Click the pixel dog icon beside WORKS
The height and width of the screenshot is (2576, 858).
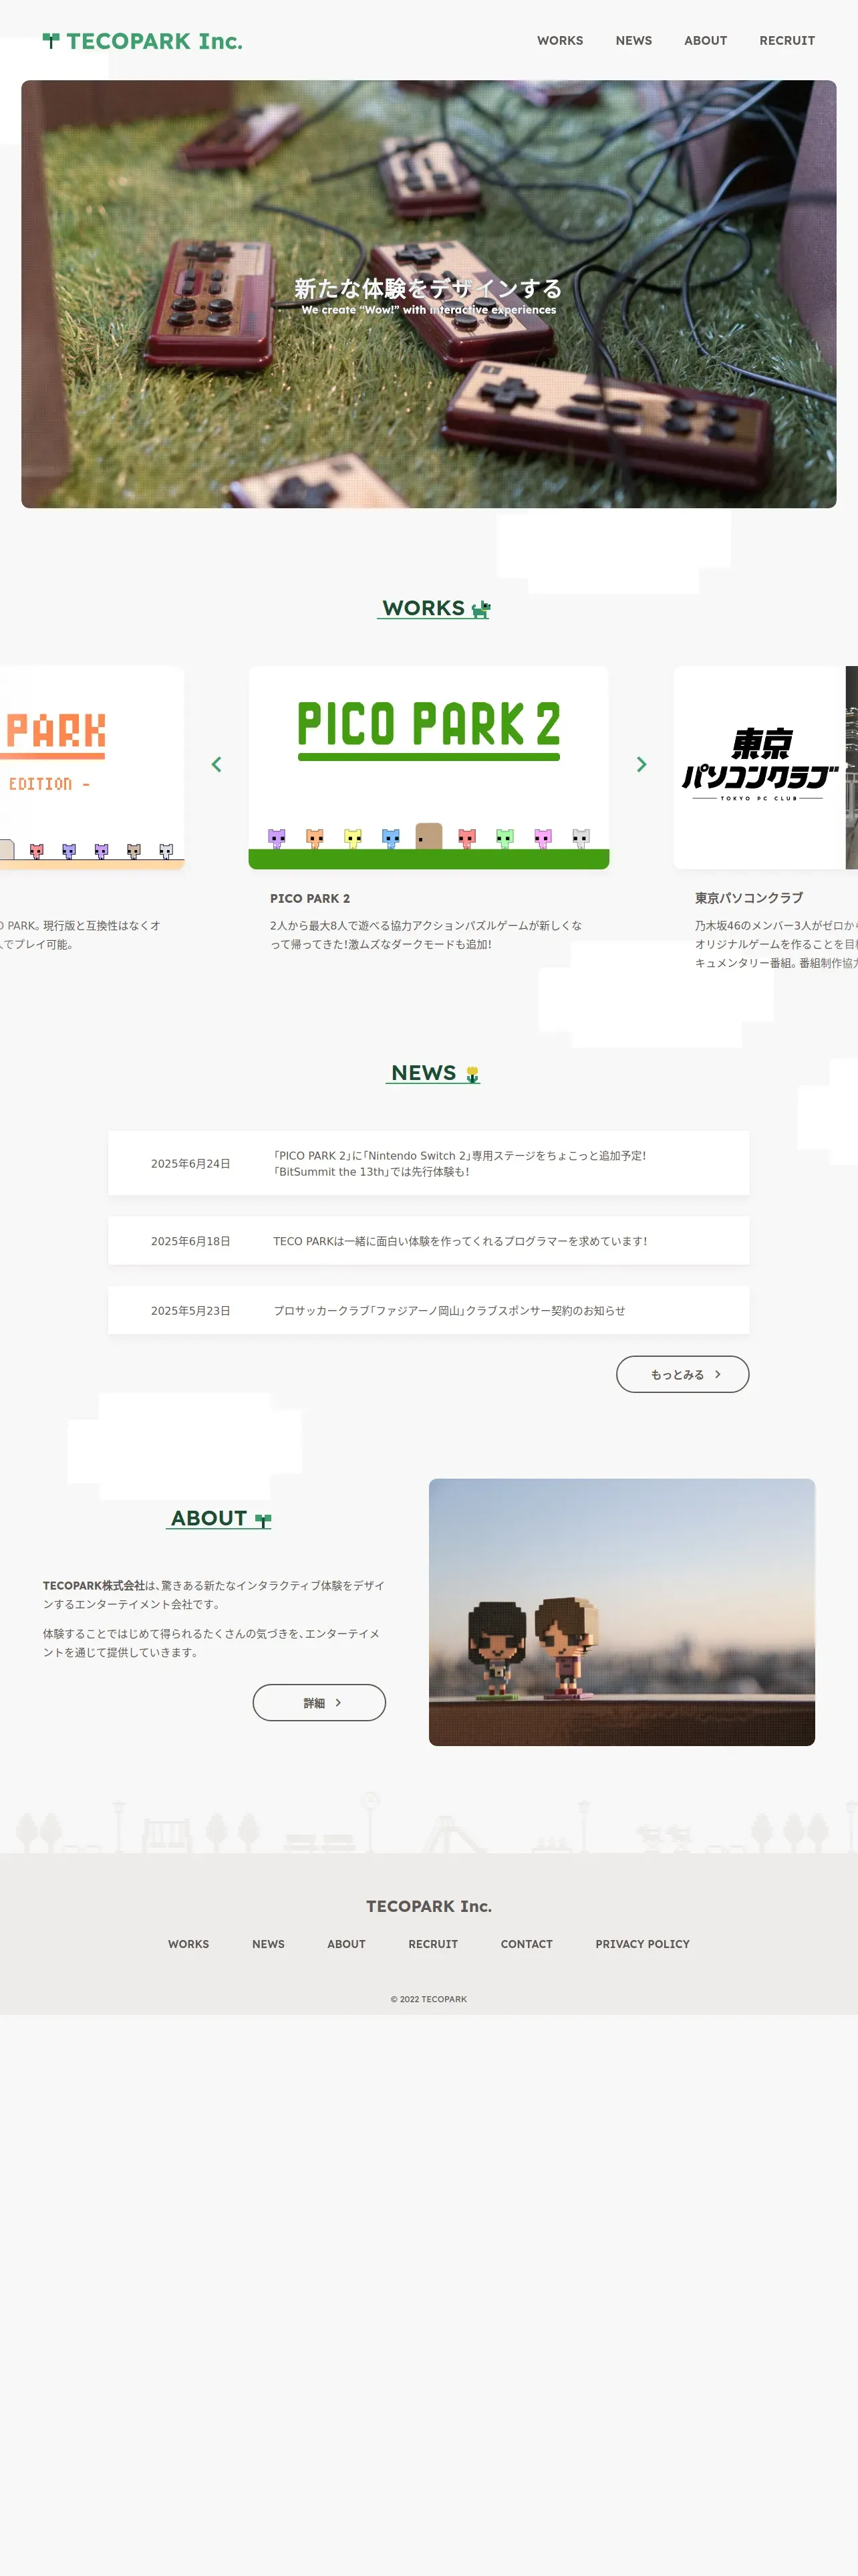click(480, 609)
